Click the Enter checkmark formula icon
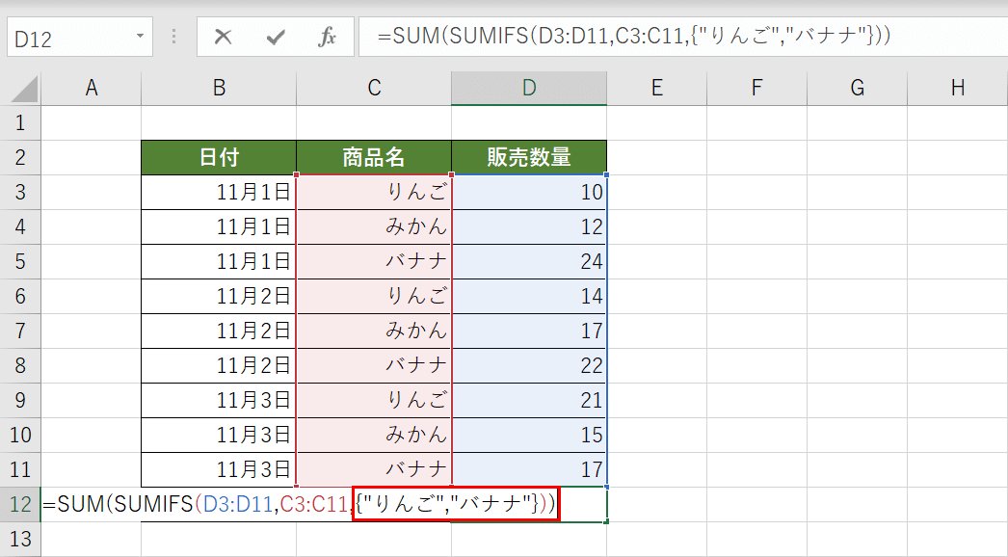 coord(276,38)
